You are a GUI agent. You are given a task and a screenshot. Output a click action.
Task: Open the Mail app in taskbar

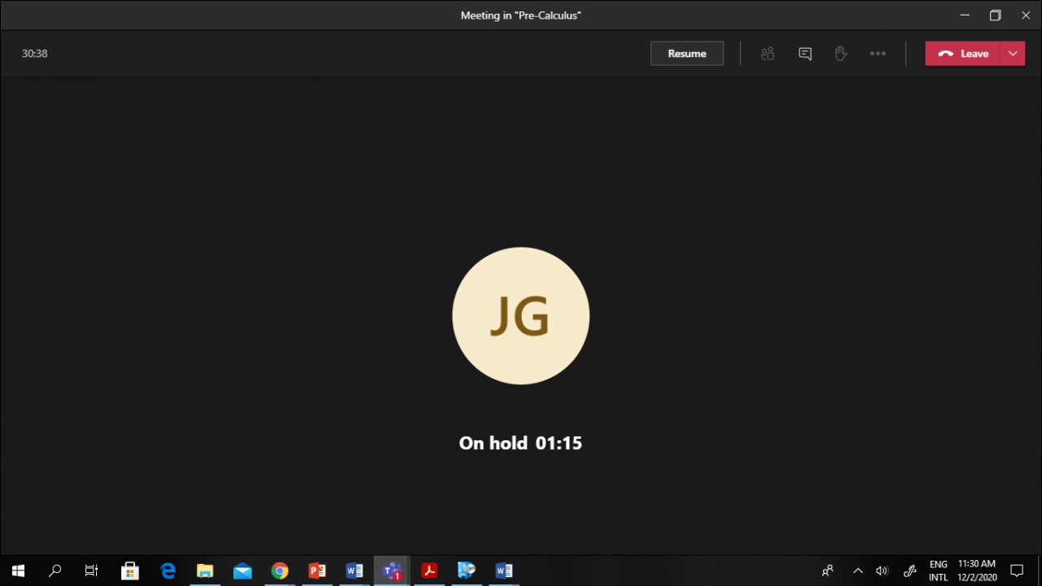click(242, 571)
